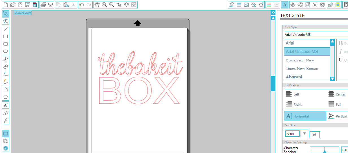Activate the Edit Points tool
Image resolution: width=348 pixels, height=153 pixels.
click(5, 21)
